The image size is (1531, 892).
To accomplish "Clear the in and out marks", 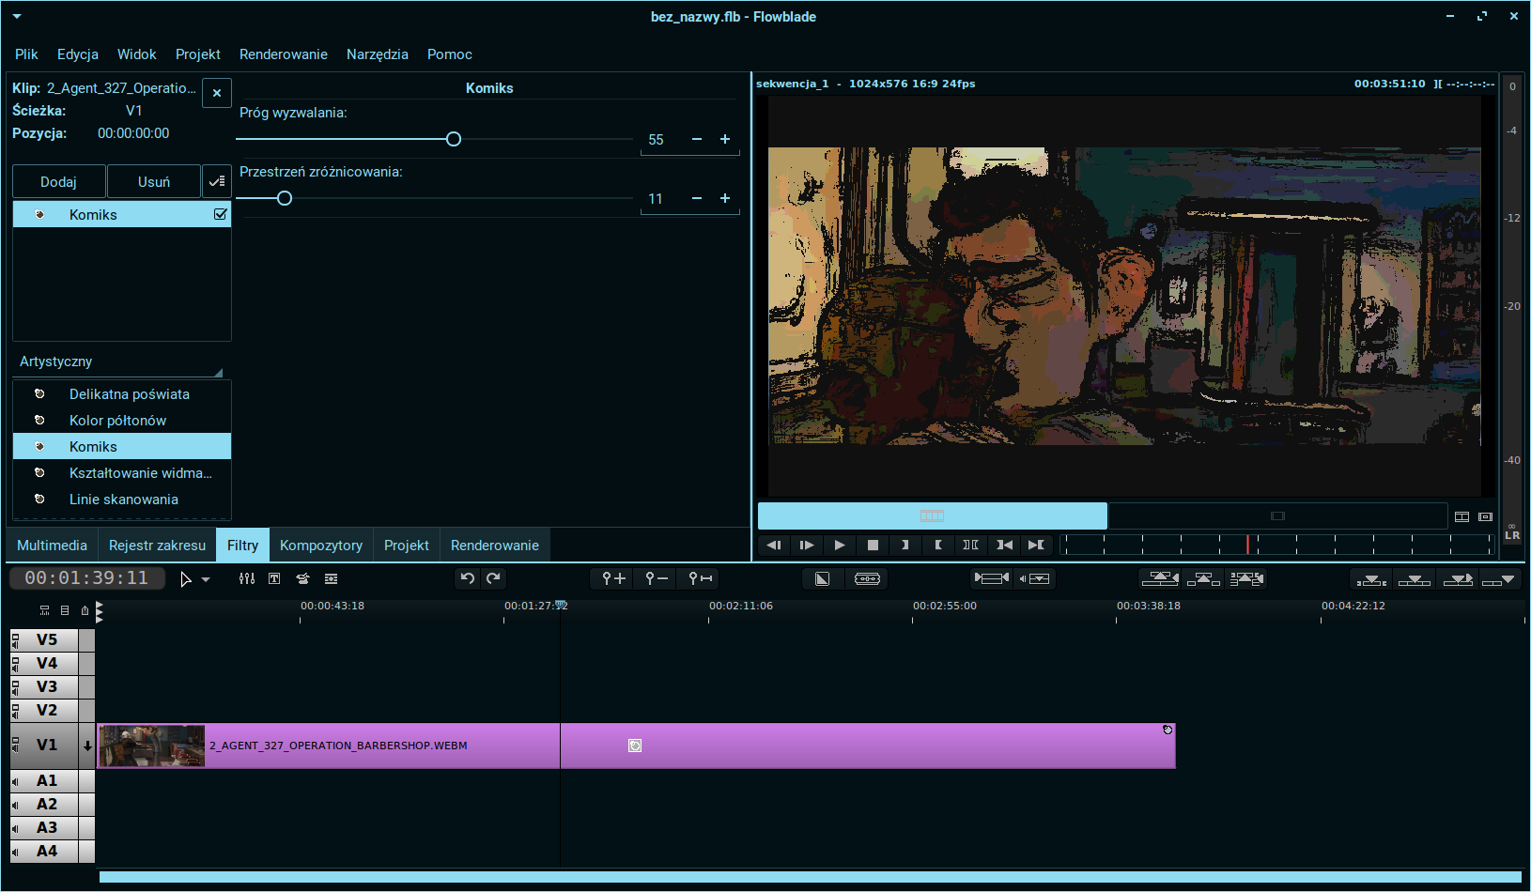I will point(971,545).
